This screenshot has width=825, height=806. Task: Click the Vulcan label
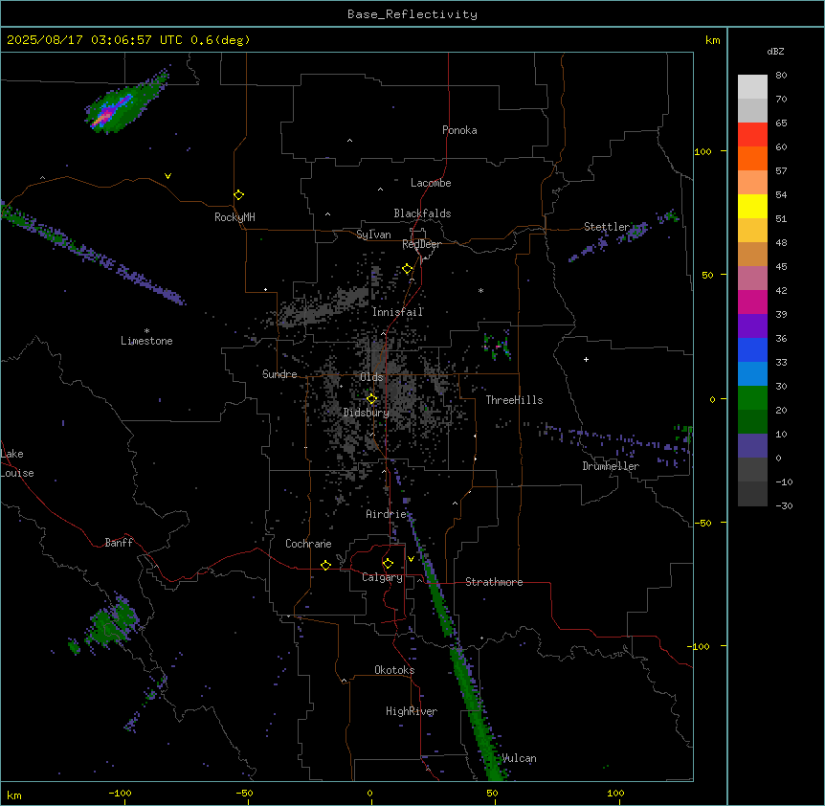click(519, 758)
